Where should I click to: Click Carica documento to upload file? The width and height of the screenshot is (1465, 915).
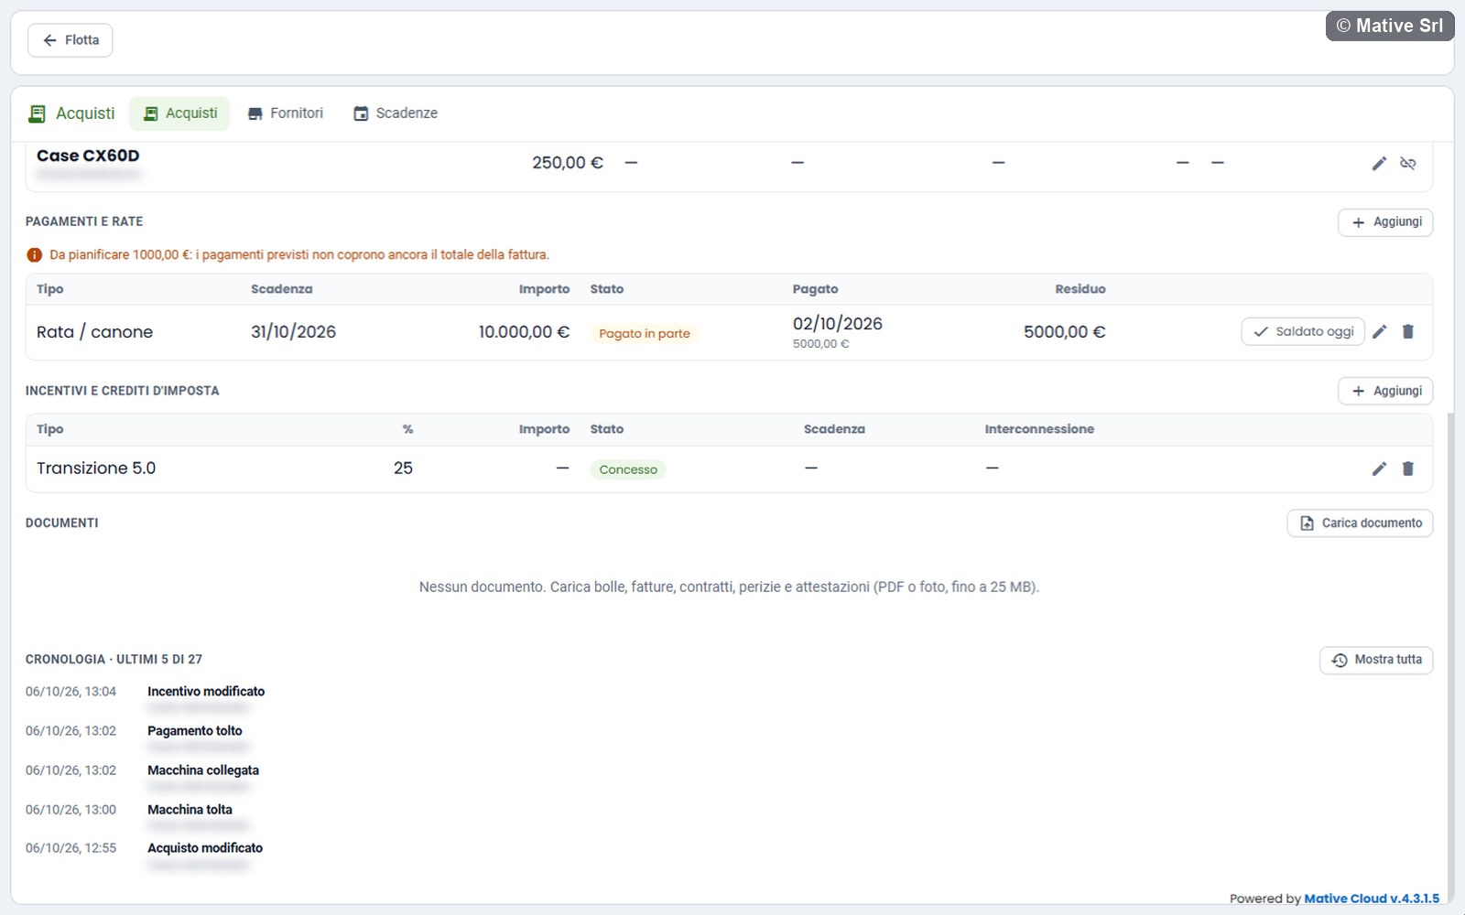(x=1360, y=523)
